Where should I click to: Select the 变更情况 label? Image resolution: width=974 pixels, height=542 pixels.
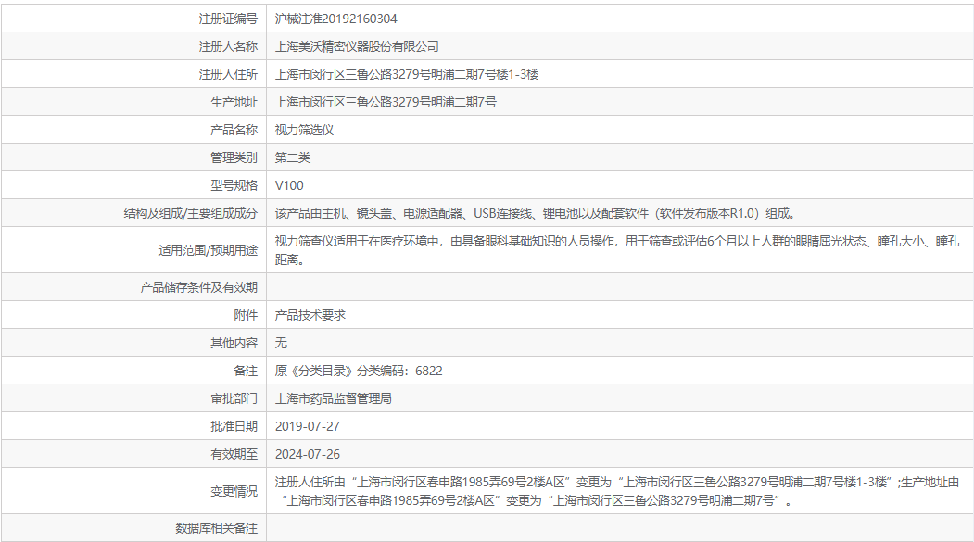[234, 491]
